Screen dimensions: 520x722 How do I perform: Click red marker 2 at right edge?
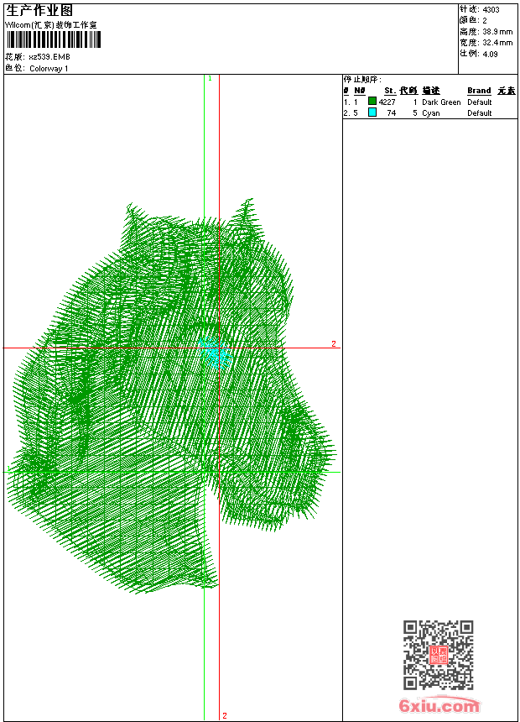tap(333, 344)
